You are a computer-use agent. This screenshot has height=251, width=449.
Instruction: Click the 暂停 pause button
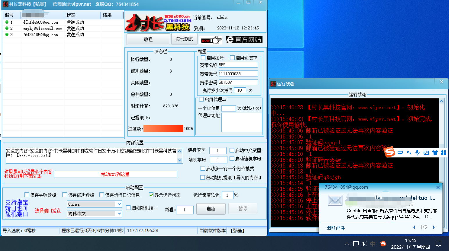pos(243,209)
